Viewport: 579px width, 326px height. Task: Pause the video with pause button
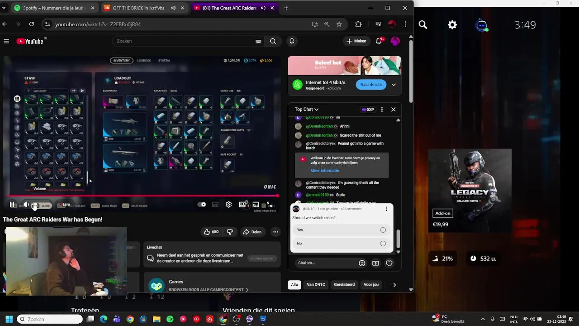coord(12,205)
